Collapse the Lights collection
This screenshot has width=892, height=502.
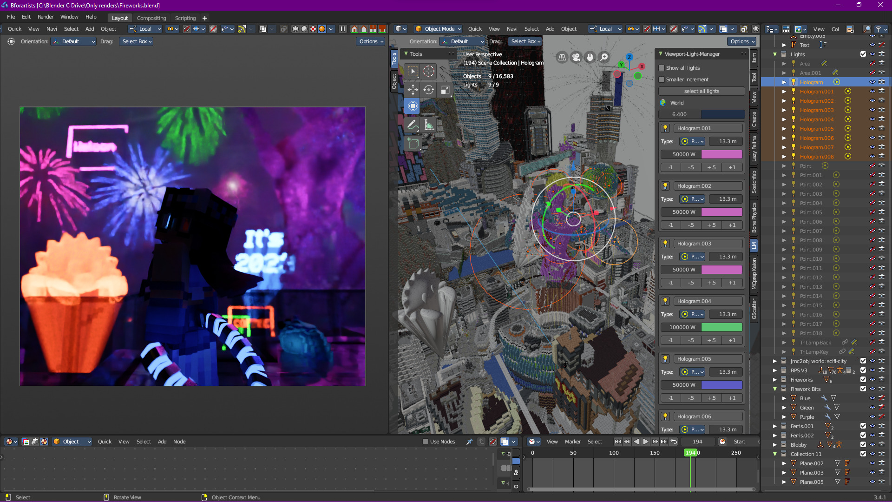[x=775, y=54]
